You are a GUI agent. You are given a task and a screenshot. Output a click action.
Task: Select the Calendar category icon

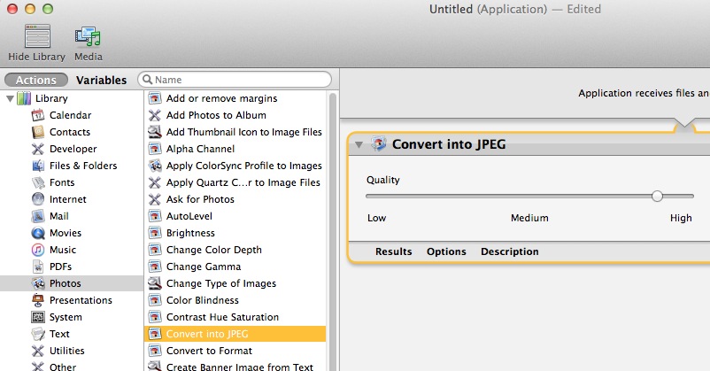[38, 115]
